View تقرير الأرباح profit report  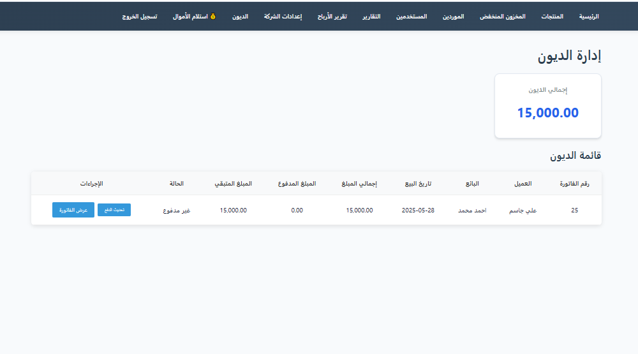click(x=332, y=17)
